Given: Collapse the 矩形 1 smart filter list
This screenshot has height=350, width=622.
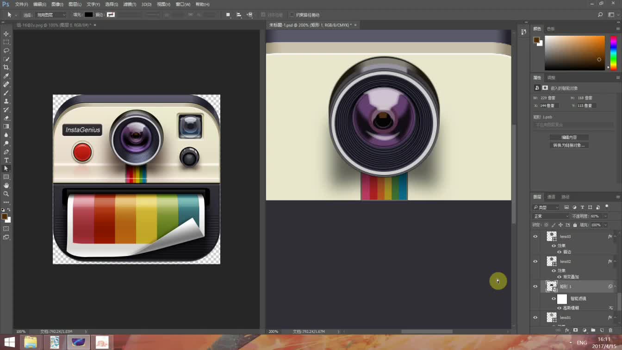Looking at the screenshot, I should [615, 287].
